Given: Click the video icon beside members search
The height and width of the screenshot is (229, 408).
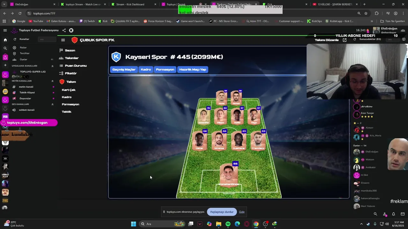Looking at the screenshot, I should [404, 39].
